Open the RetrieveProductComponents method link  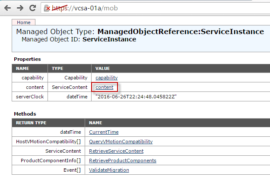(x=123, y=161)
